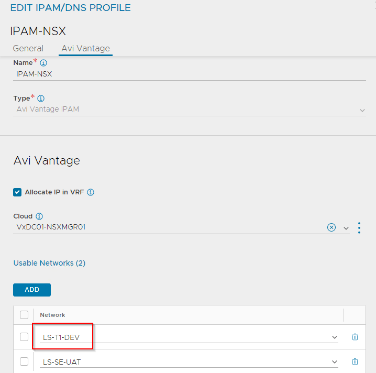Image resolution: width=376 pixels, height=373 pixels.
Task: Click the Network column header
Action: coord(52,315)
